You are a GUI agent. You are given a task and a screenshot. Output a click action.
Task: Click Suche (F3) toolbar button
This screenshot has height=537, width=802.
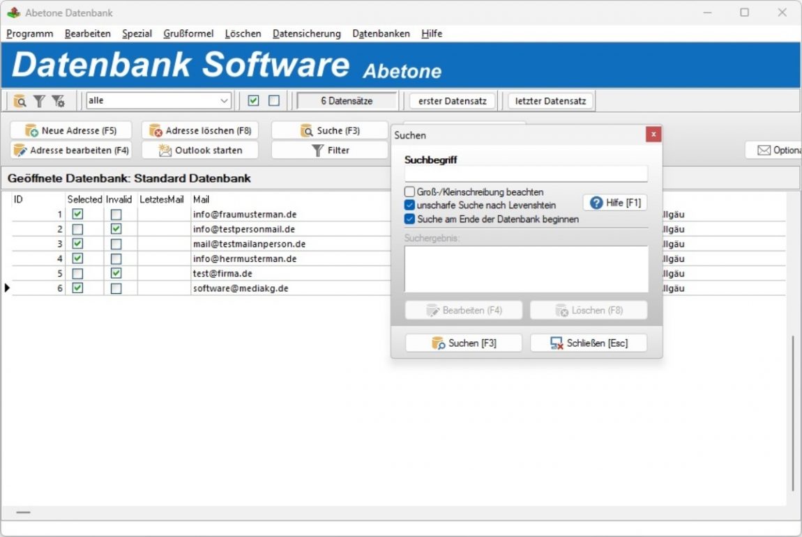coord(330,130)
